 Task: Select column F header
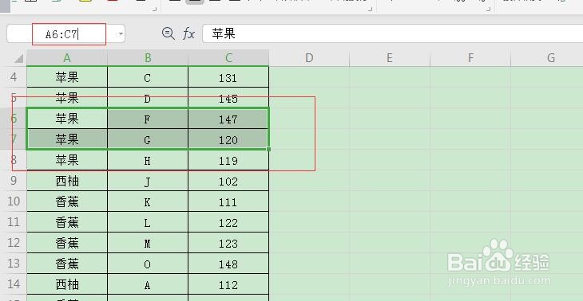click(x=470, y=58)
